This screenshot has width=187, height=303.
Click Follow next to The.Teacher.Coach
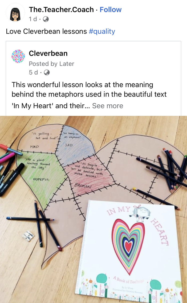coord(111,10)
